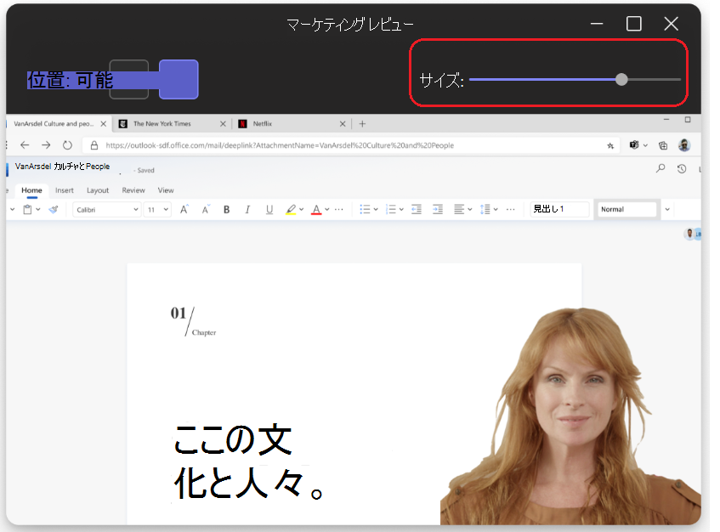Open browser collections icon
Screen dimensions: 720x532
[662, 145]
